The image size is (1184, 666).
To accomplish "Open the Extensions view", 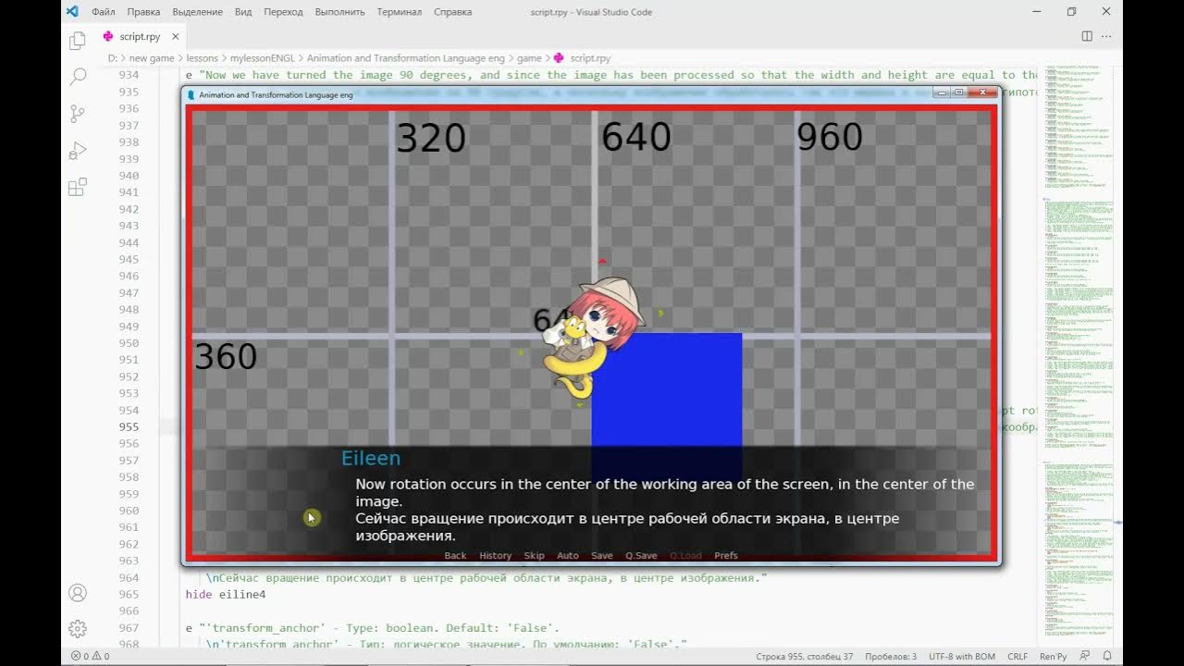I will 78,187.
